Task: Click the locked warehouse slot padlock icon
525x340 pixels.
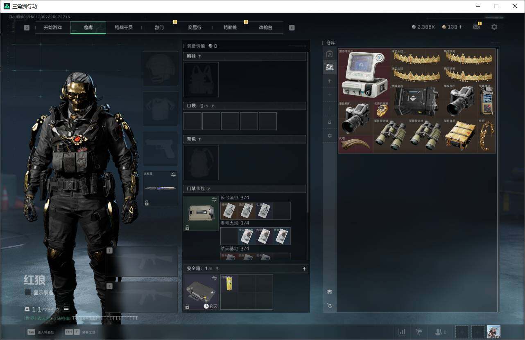Action: 330,122
